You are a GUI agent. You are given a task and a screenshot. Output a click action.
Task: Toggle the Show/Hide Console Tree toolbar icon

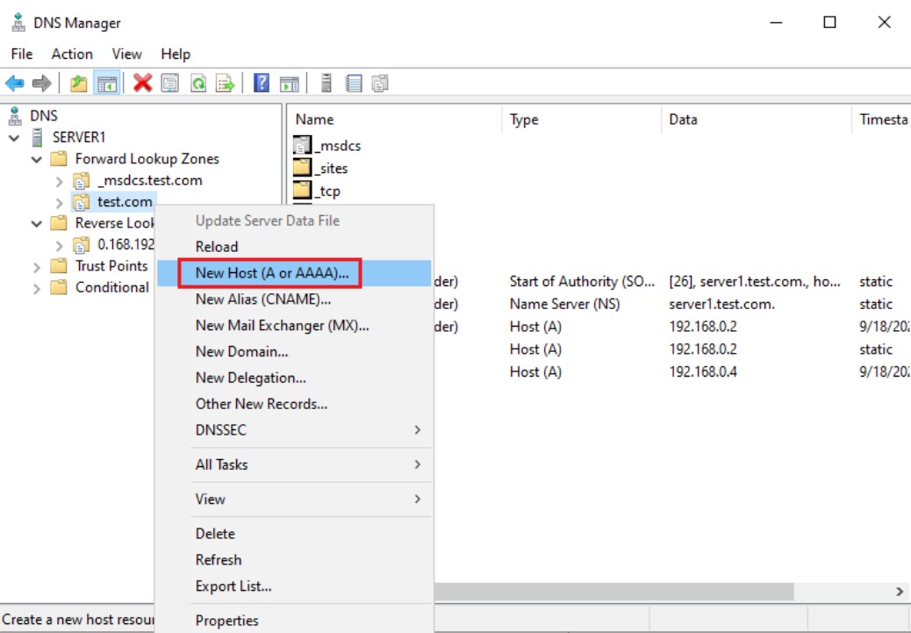107,83
